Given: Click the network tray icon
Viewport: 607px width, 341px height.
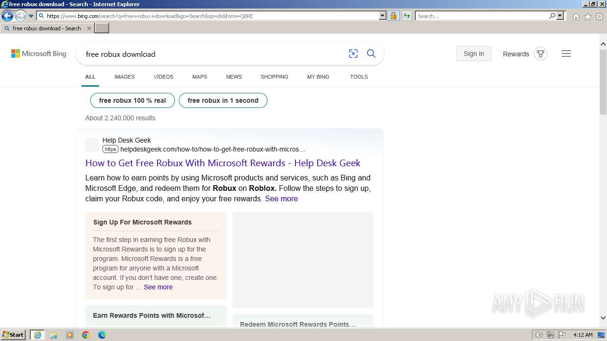Looking at the screenshot, I should 551,335.
